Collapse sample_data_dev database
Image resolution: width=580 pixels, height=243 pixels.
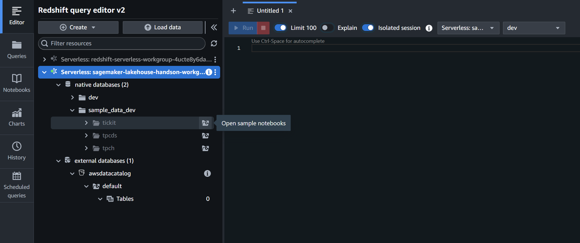coord(72,110)
